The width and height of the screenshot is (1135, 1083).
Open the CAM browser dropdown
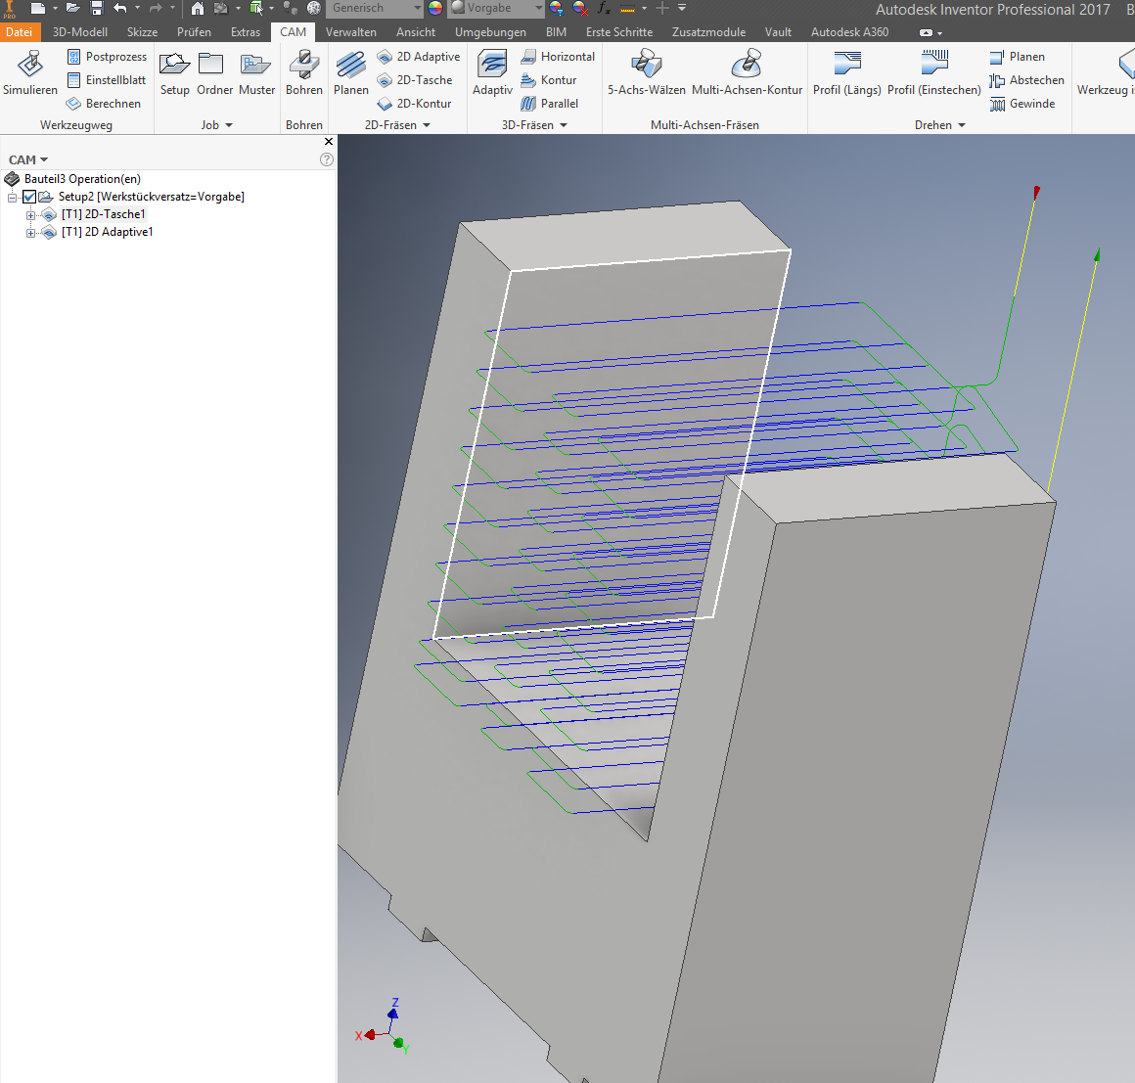[28, 160]
